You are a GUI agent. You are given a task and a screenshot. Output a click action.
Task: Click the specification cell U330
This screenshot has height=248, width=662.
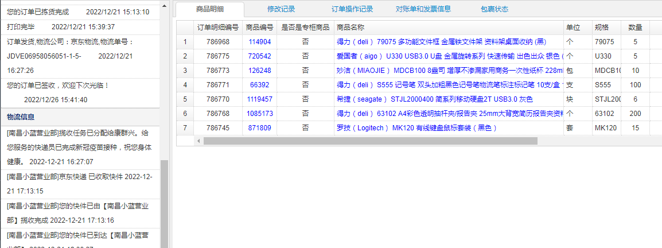click(606, 56)
